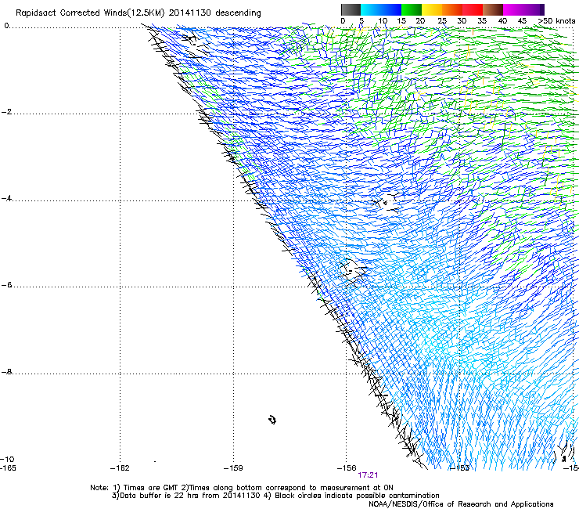This screenshot has height=509, width=579.
Task: Click the '-2' latitude axis label
Action: pos(7,112)
